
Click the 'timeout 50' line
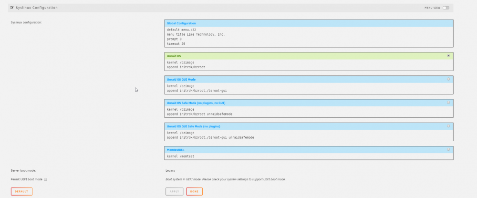pyautogui.click(x=176, y=44)
